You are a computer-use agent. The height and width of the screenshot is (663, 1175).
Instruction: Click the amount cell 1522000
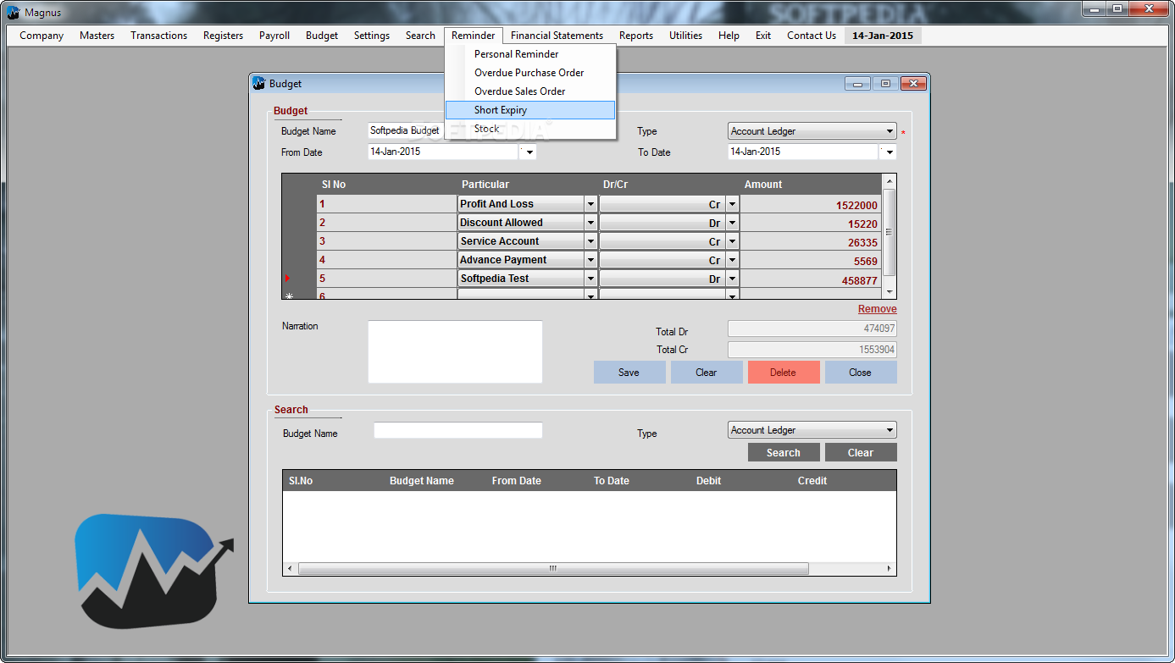click(x=811, y=205)
